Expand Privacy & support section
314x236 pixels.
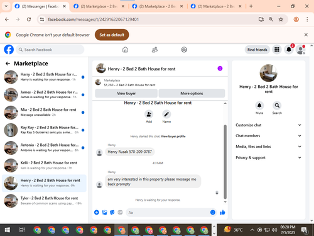(x=269, y=157)
